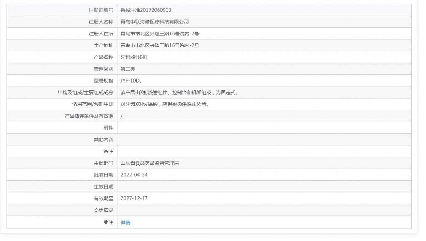Click registrant name 青岛中联海诺医疗科技有限公司
The height and width of the screenshot is (241, 426).
tap(154, 22)
